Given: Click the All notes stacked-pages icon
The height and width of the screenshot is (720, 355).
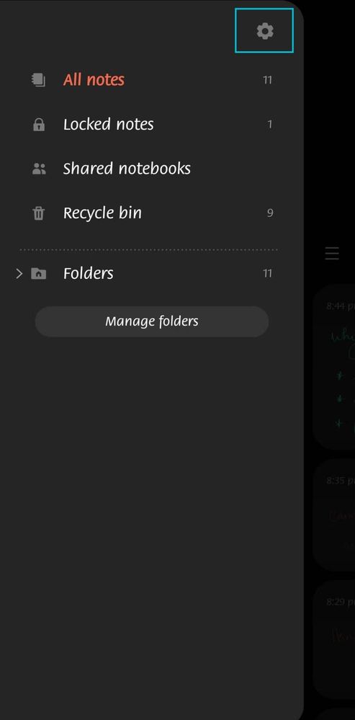Looking at the screenshot, I should pos(39,80).
